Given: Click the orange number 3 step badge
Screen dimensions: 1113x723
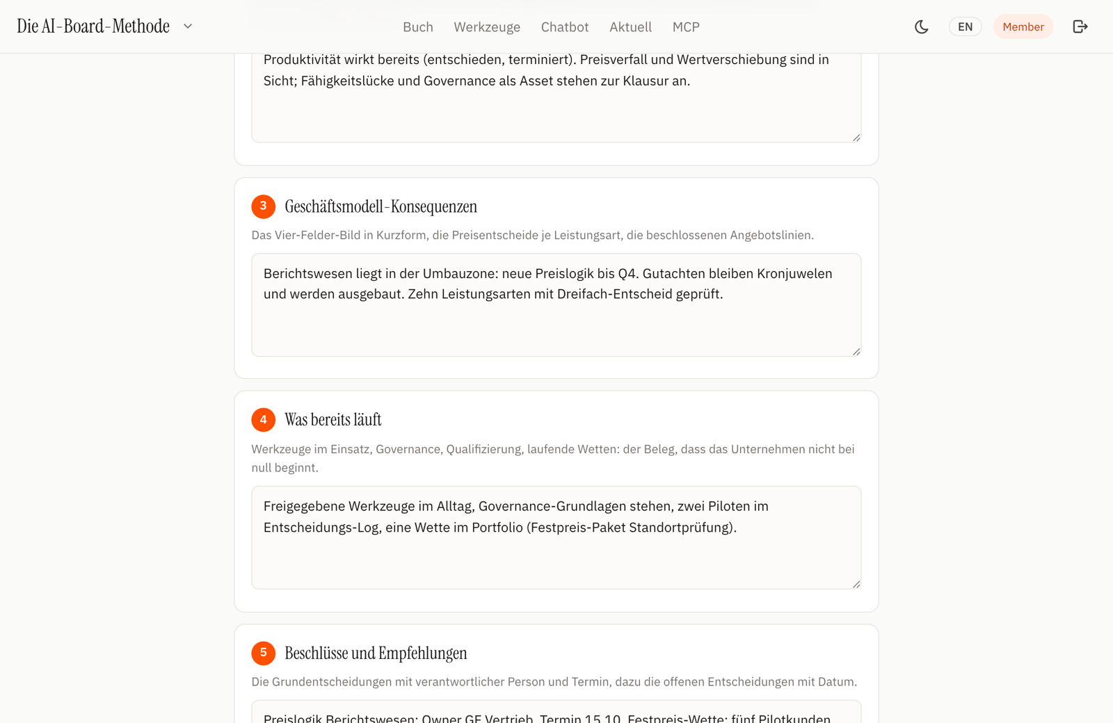Looking at the screenshot, I should click(263, 206).
